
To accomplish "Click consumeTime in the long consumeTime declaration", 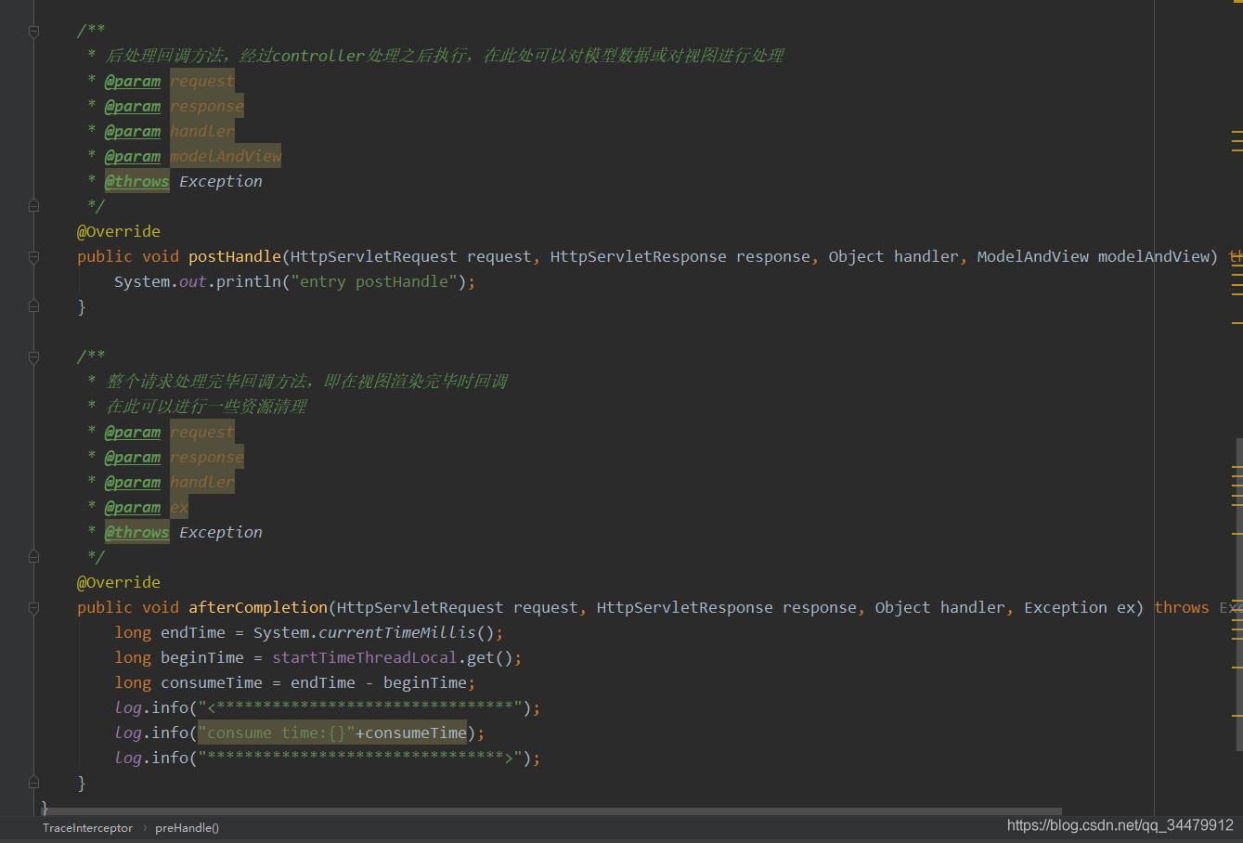I will 212,682.
